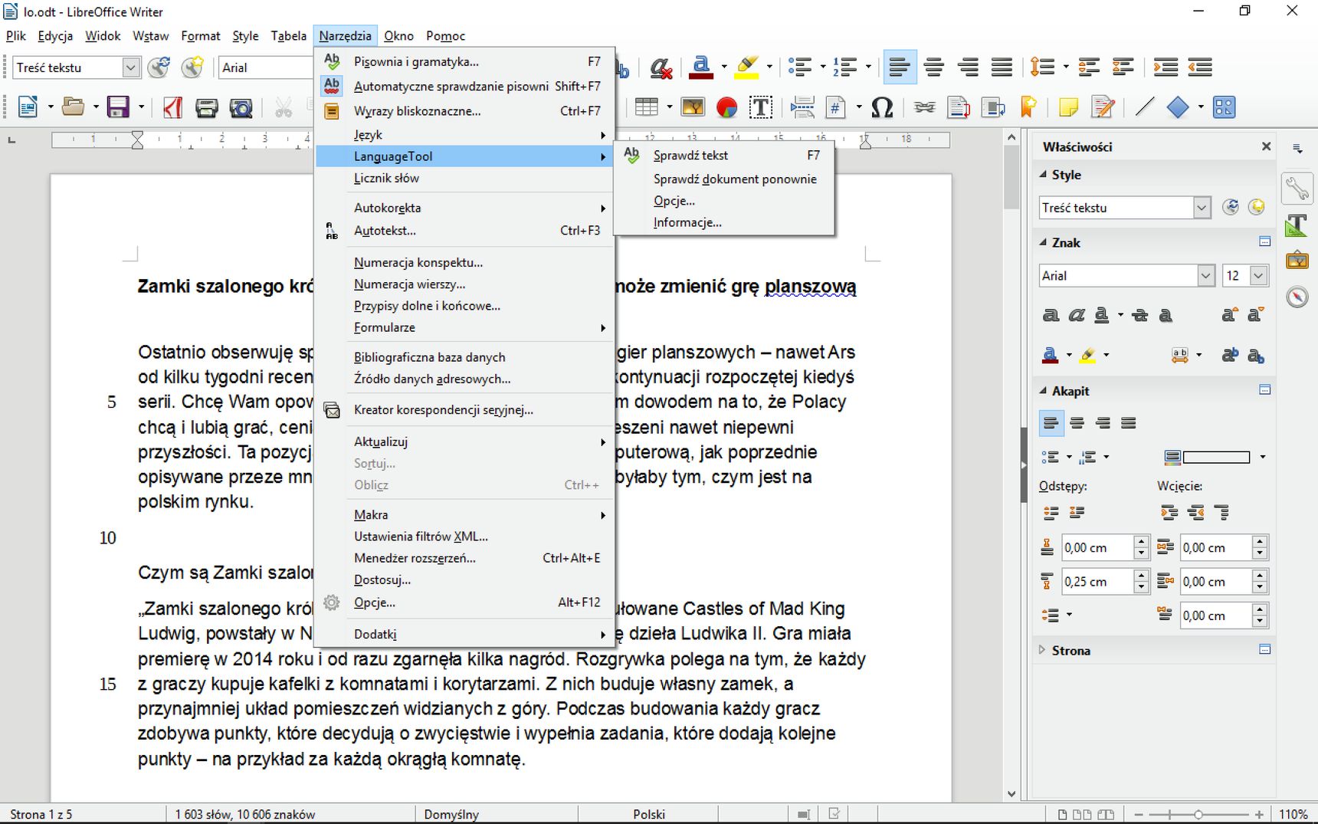
Task: Toggle justify alignment in Akapit panel
Action: (1128, 423)
